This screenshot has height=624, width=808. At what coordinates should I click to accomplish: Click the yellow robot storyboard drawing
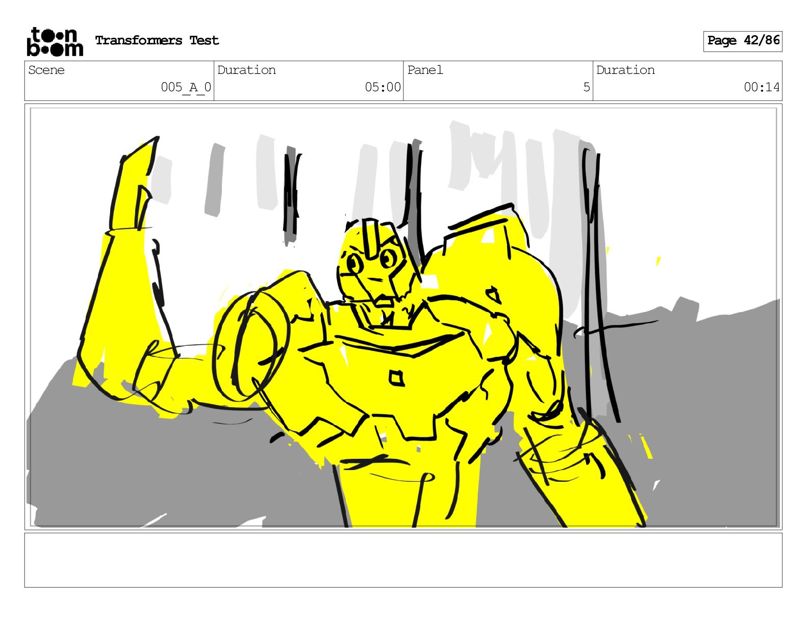tap(403, 317)
